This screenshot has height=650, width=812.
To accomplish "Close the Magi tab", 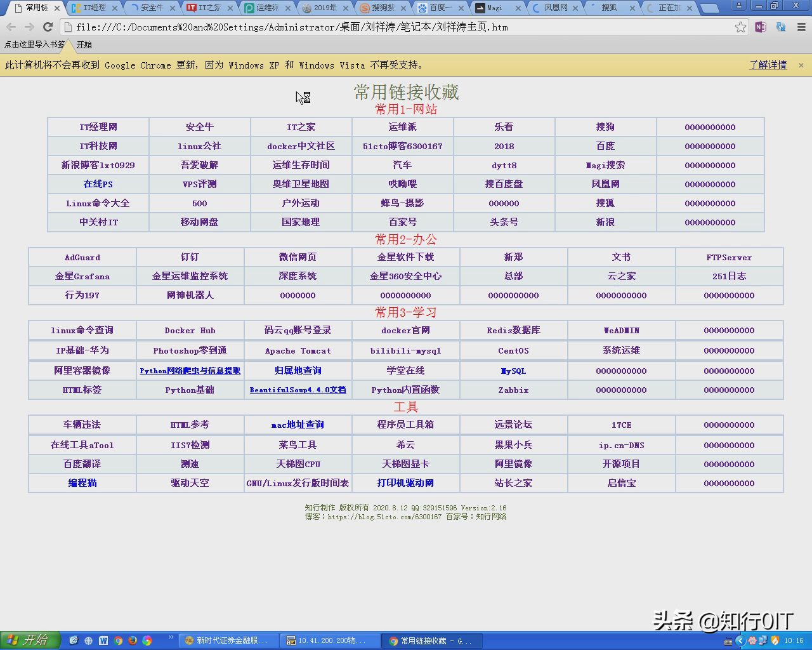I will click(x=518, y=8).
